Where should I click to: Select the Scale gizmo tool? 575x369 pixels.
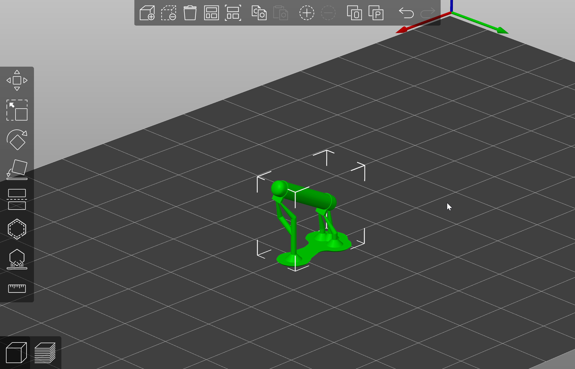[x=17, y=110]
